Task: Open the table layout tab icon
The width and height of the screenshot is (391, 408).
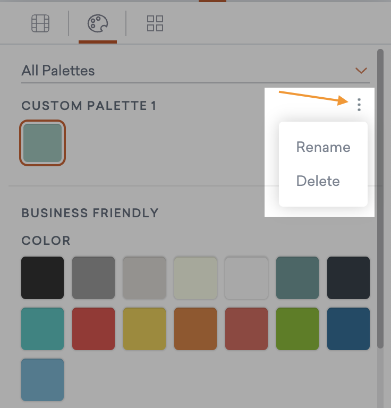Action: [x=40, y=23]
